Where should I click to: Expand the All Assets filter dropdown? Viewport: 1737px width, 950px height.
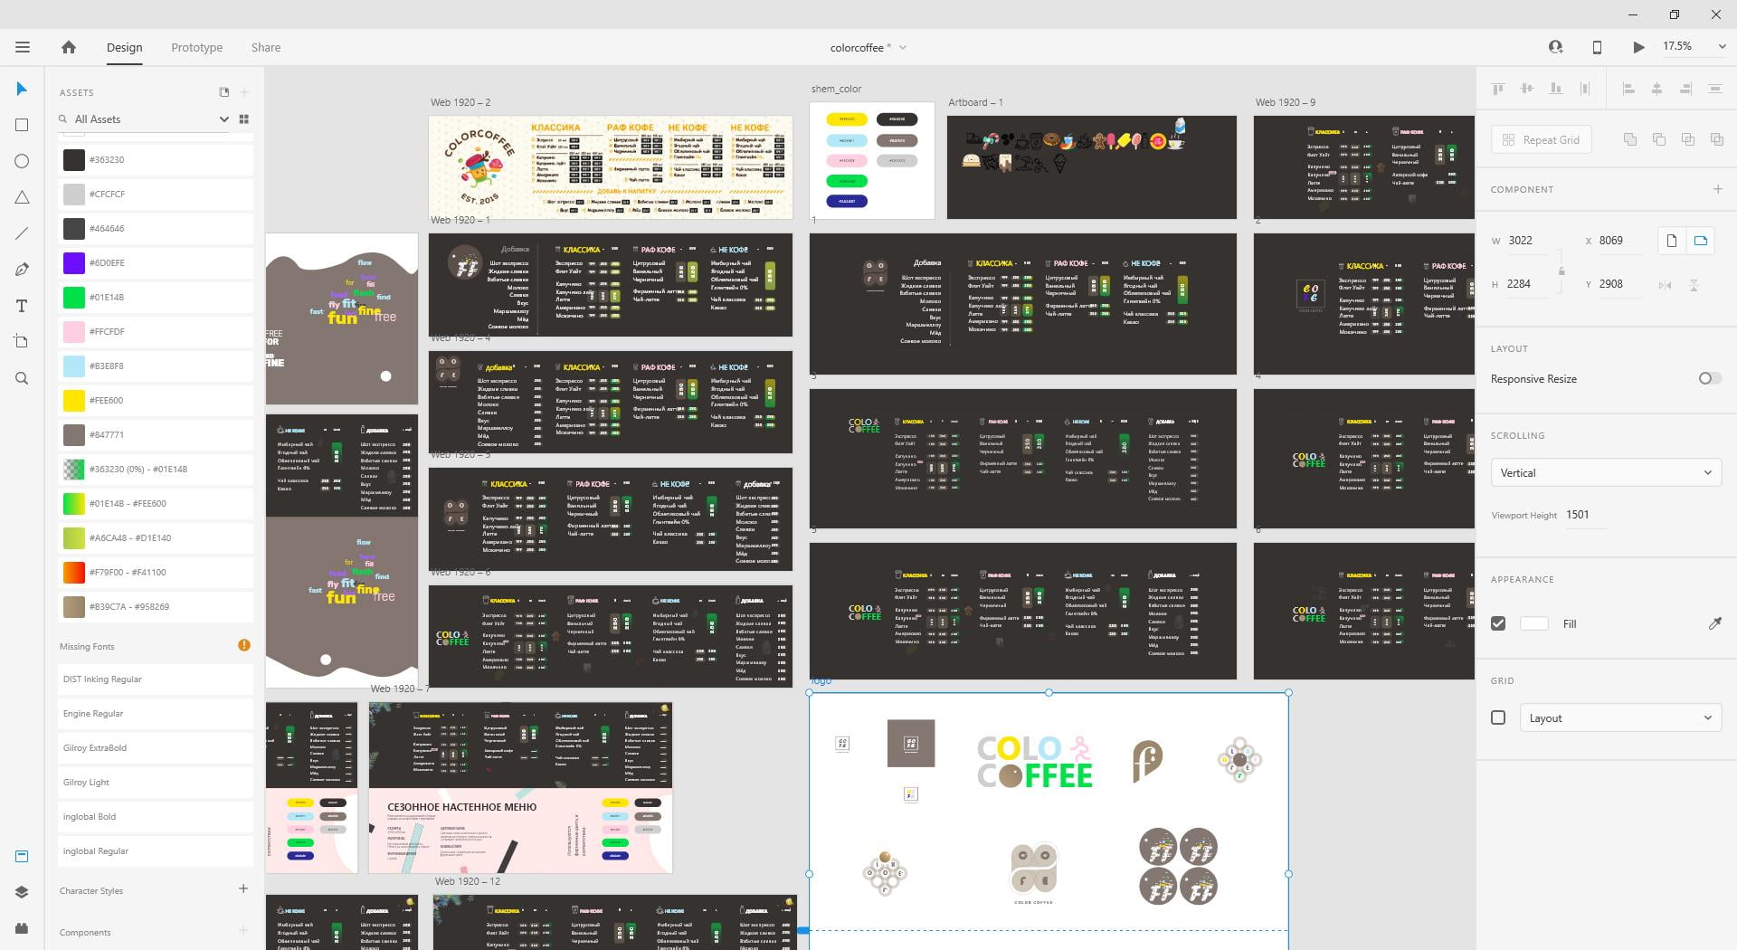(x=223, y=119)
